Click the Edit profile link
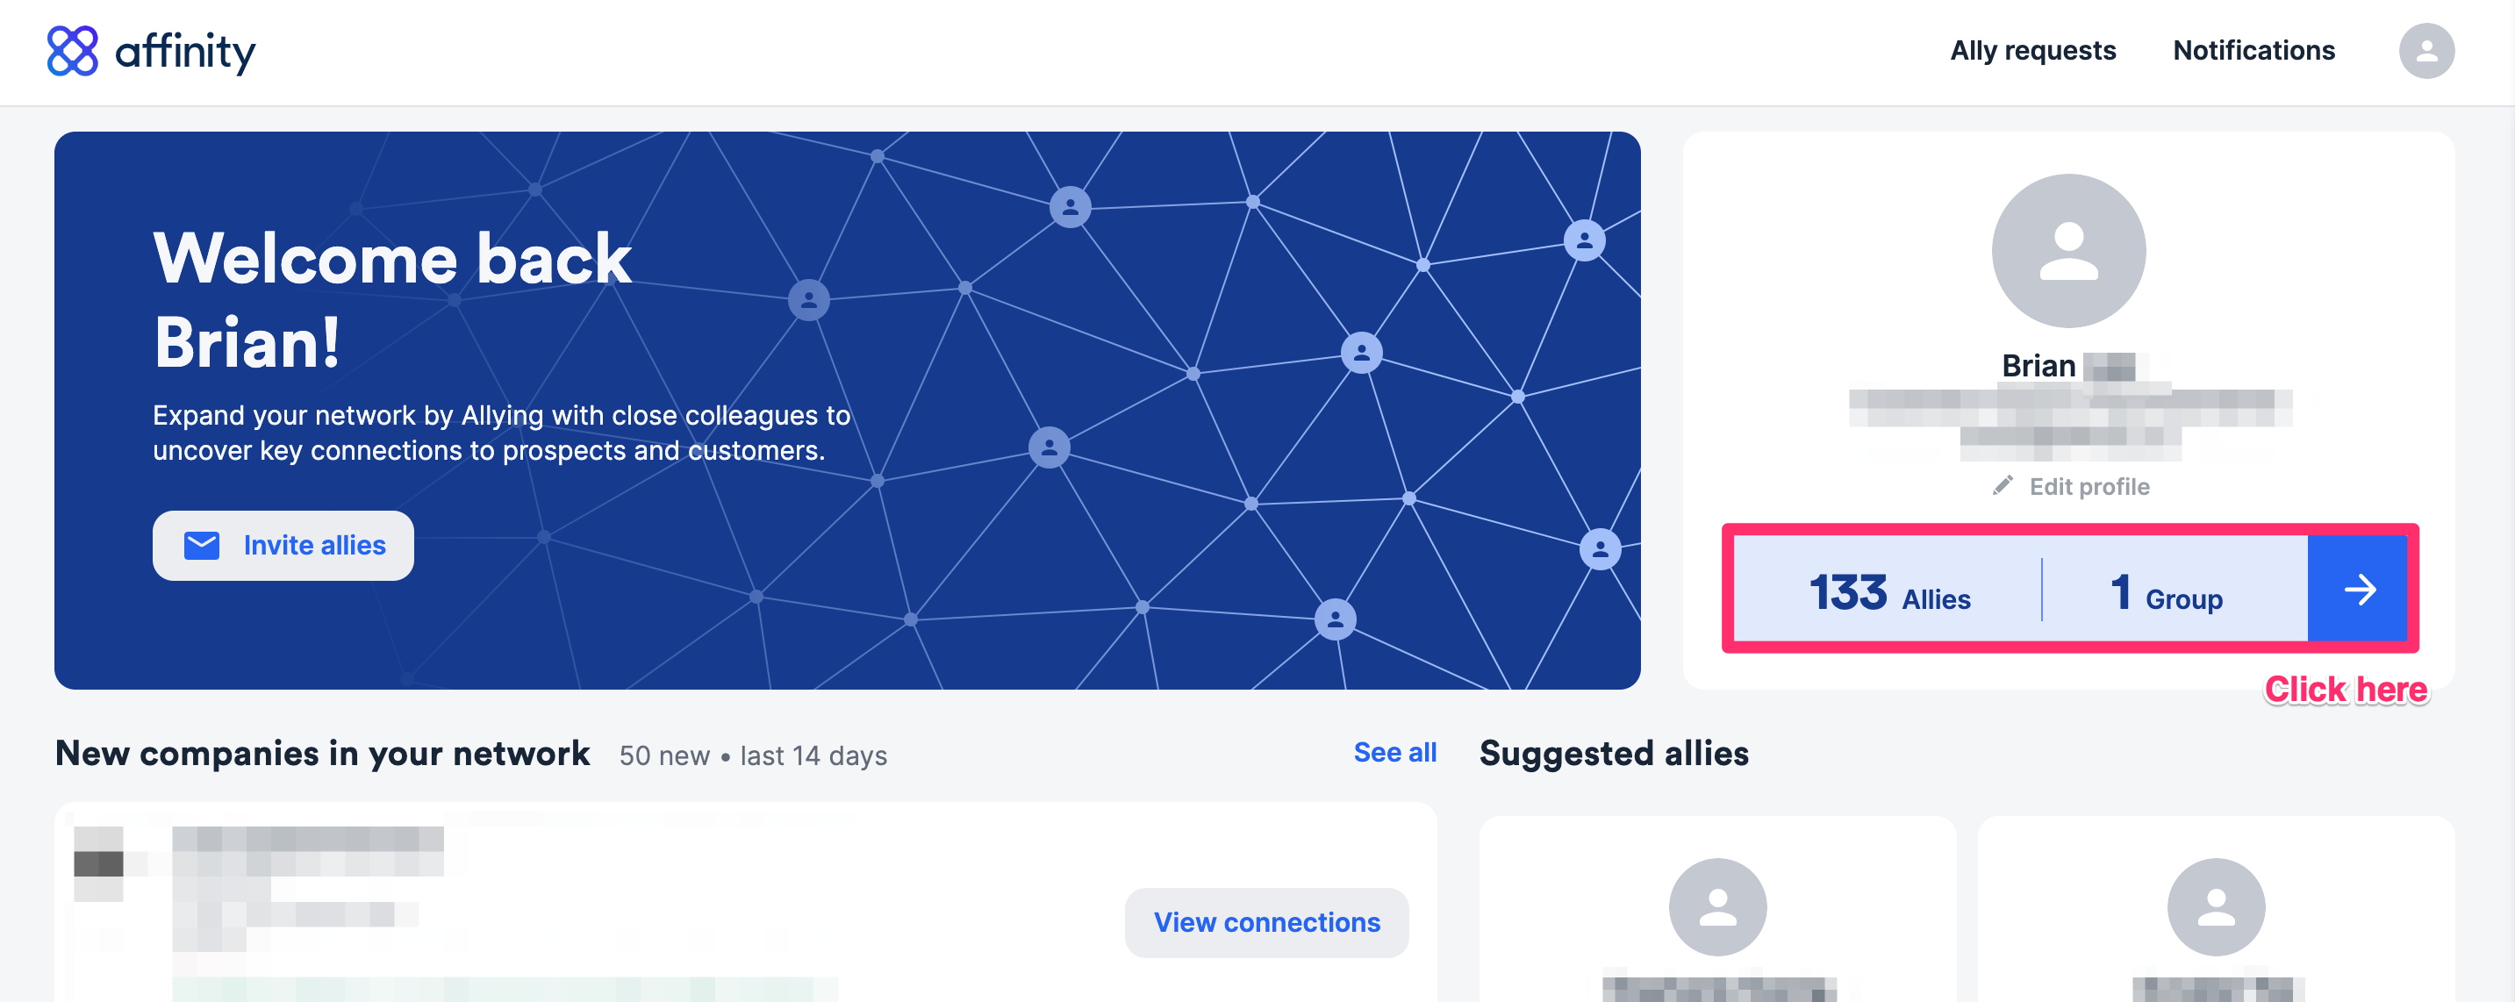The height and width of the screenshot is (1002, 2515). pyautogui.click(x=2089, y=486)
